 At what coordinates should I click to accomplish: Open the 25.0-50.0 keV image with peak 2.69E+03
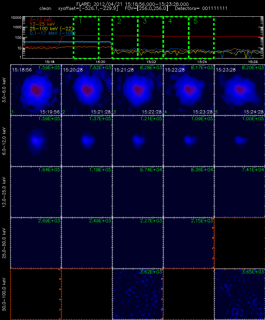(x=36, y=243)
